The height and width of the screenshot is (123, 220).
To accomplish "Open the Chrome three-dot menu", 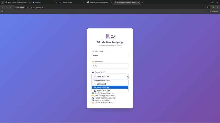I will 217,7.
